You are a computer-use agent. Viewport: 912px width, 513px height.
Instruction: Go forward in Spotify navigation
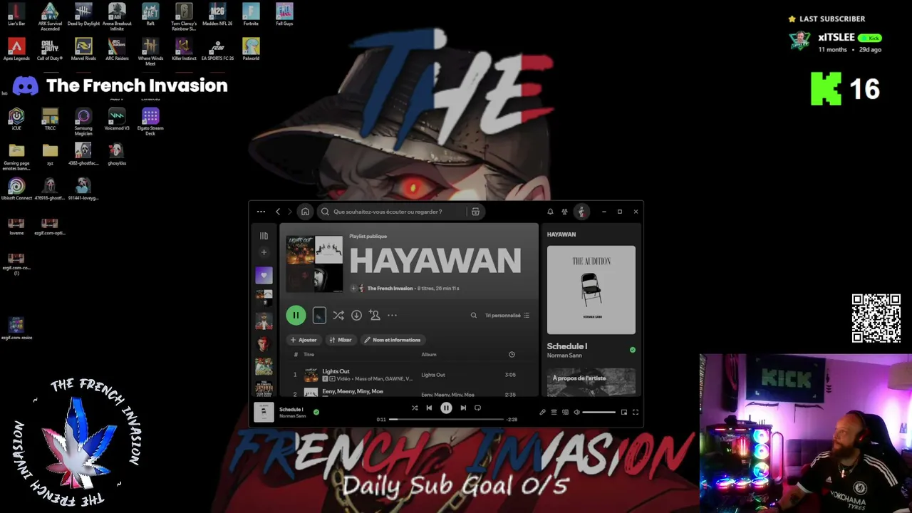pyautogui.click(x=289, y=212)
